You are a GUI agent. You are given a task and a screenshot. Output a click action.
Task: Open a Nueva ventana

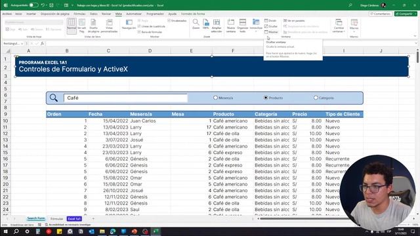point(230,26)
